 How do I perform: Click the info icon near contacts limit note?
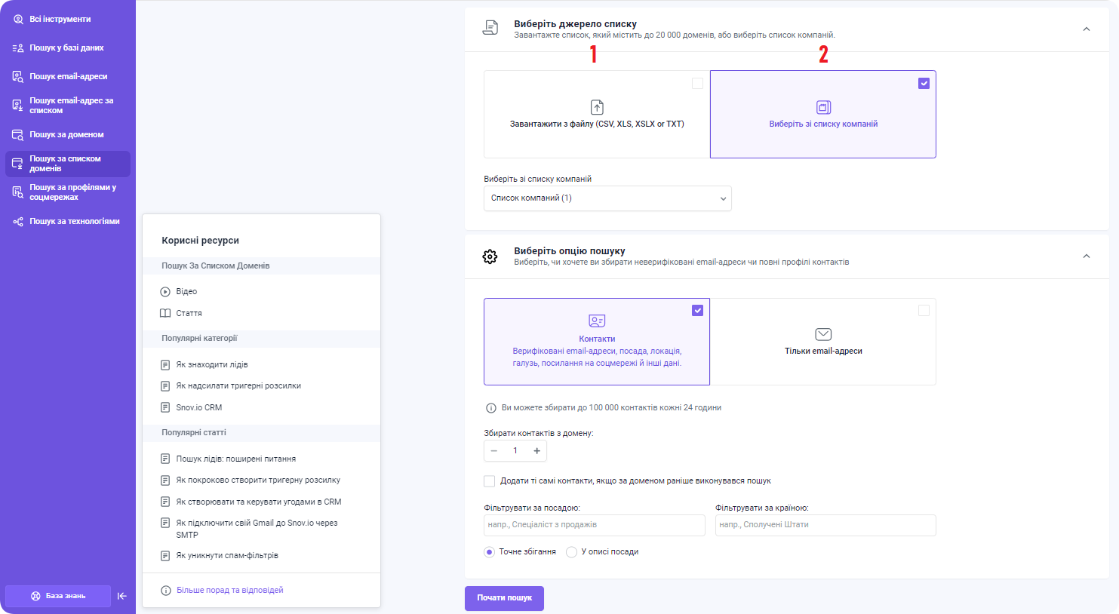(x=491, y=408)
